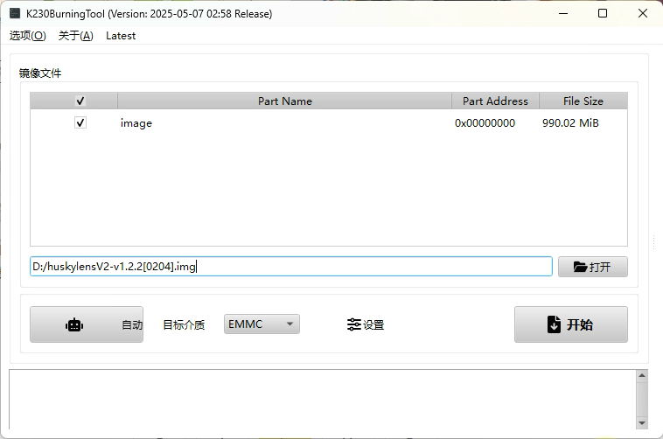Viewport: 663px width, 439px height.
Task: Toggle the select-all checkbox in table header
Action: [80, 101]
